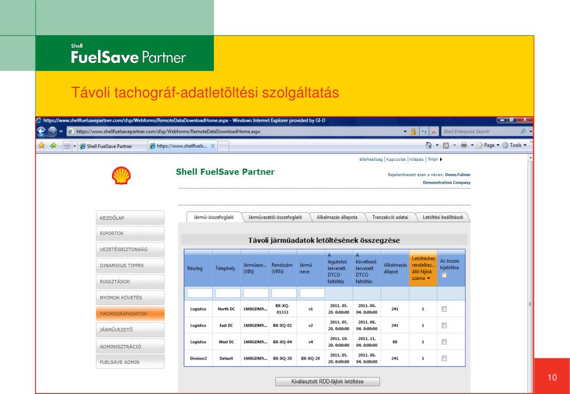Click the Quick Tabs grid icon
The image size is (570, 394).
click(x=67, y=146)
